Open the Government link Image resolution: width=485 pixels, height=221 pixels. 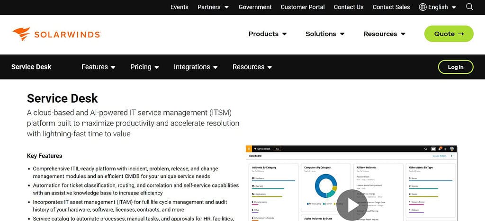point(255,7)
